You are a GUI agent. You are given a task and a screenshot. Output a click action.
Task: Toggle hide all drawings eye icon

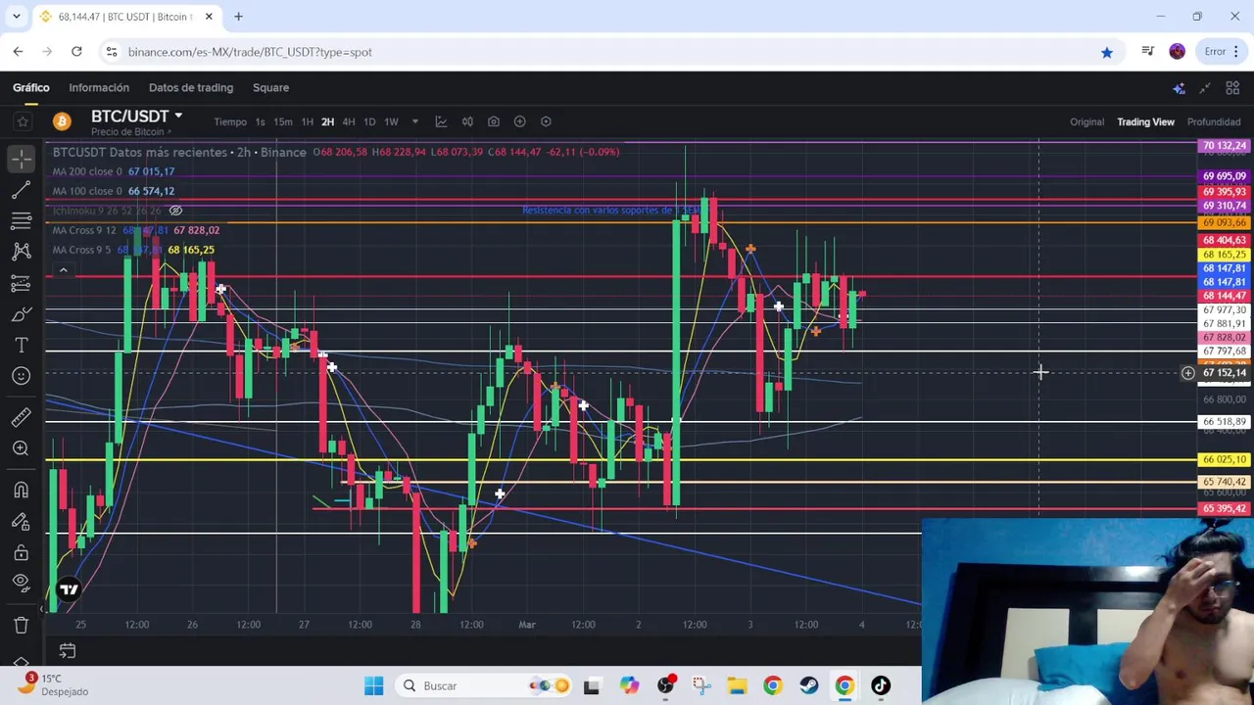[x=22, y=583]
